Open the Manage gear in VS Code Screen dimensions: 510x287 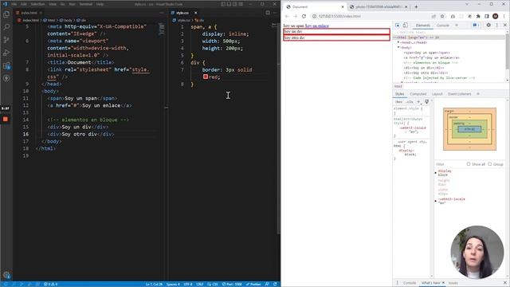(x=6, y=275)
